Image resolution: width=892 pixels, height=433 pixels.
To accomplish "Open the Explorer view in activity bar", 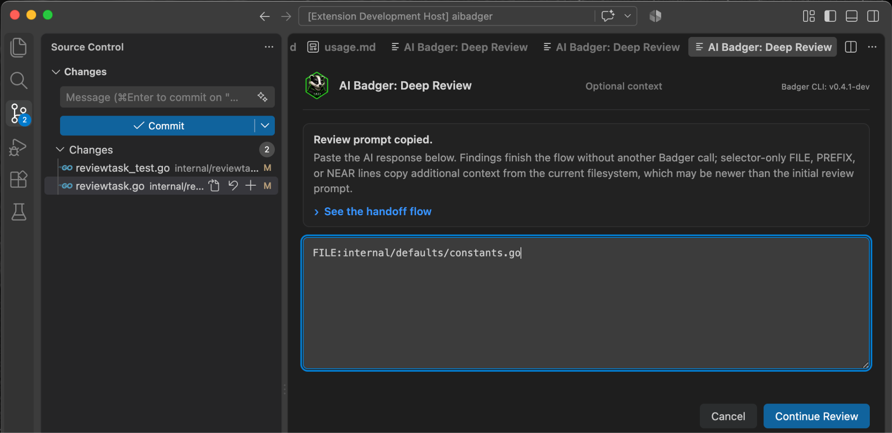I will click(18, 47).
